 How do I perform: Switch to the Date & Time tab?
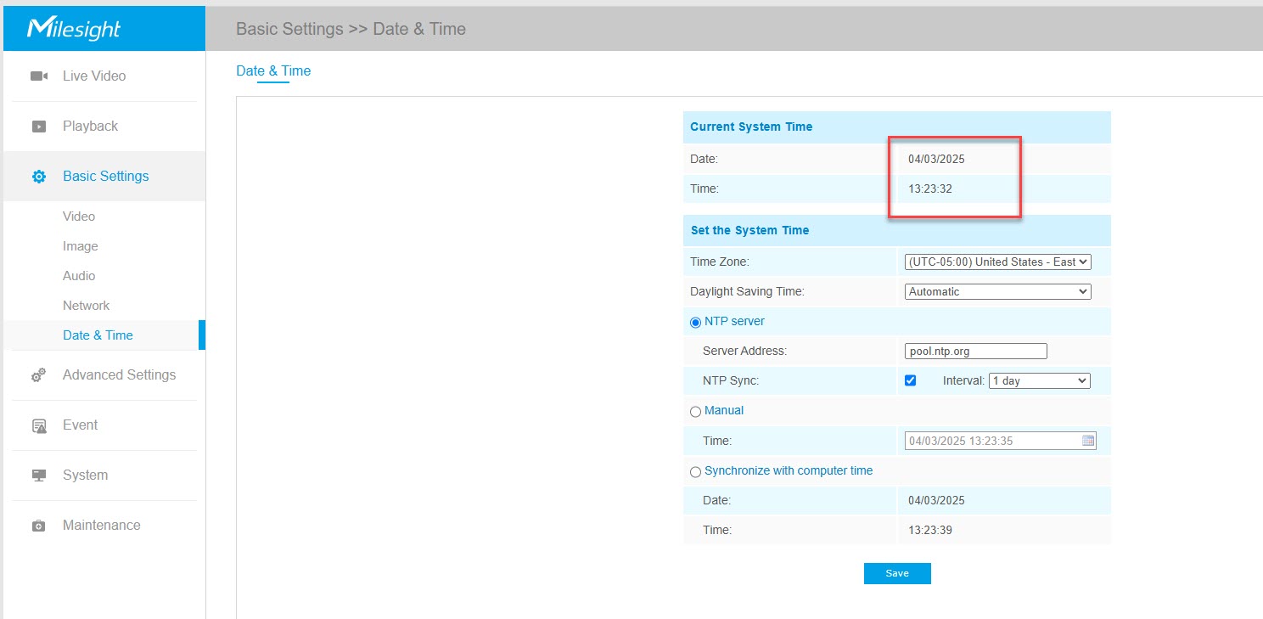pos(273,71)
